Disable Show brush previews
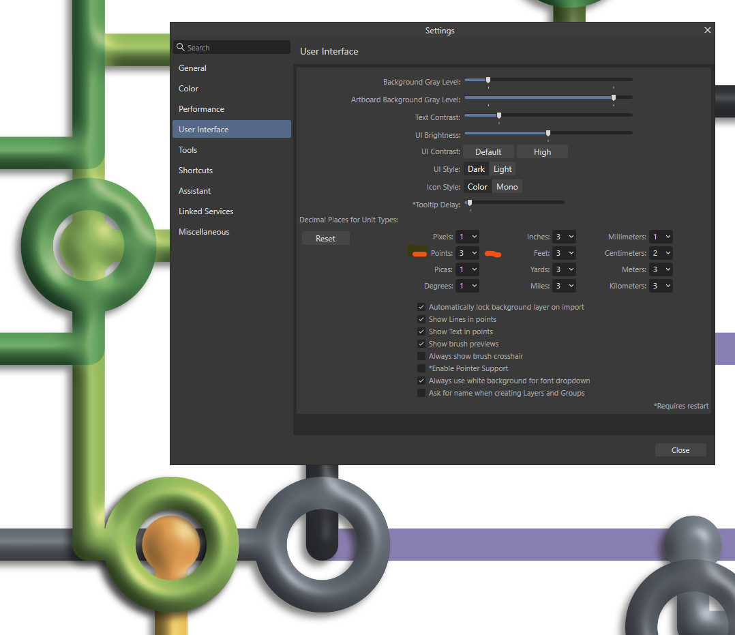Screen dimensions: 735x635 pos(421,344)
